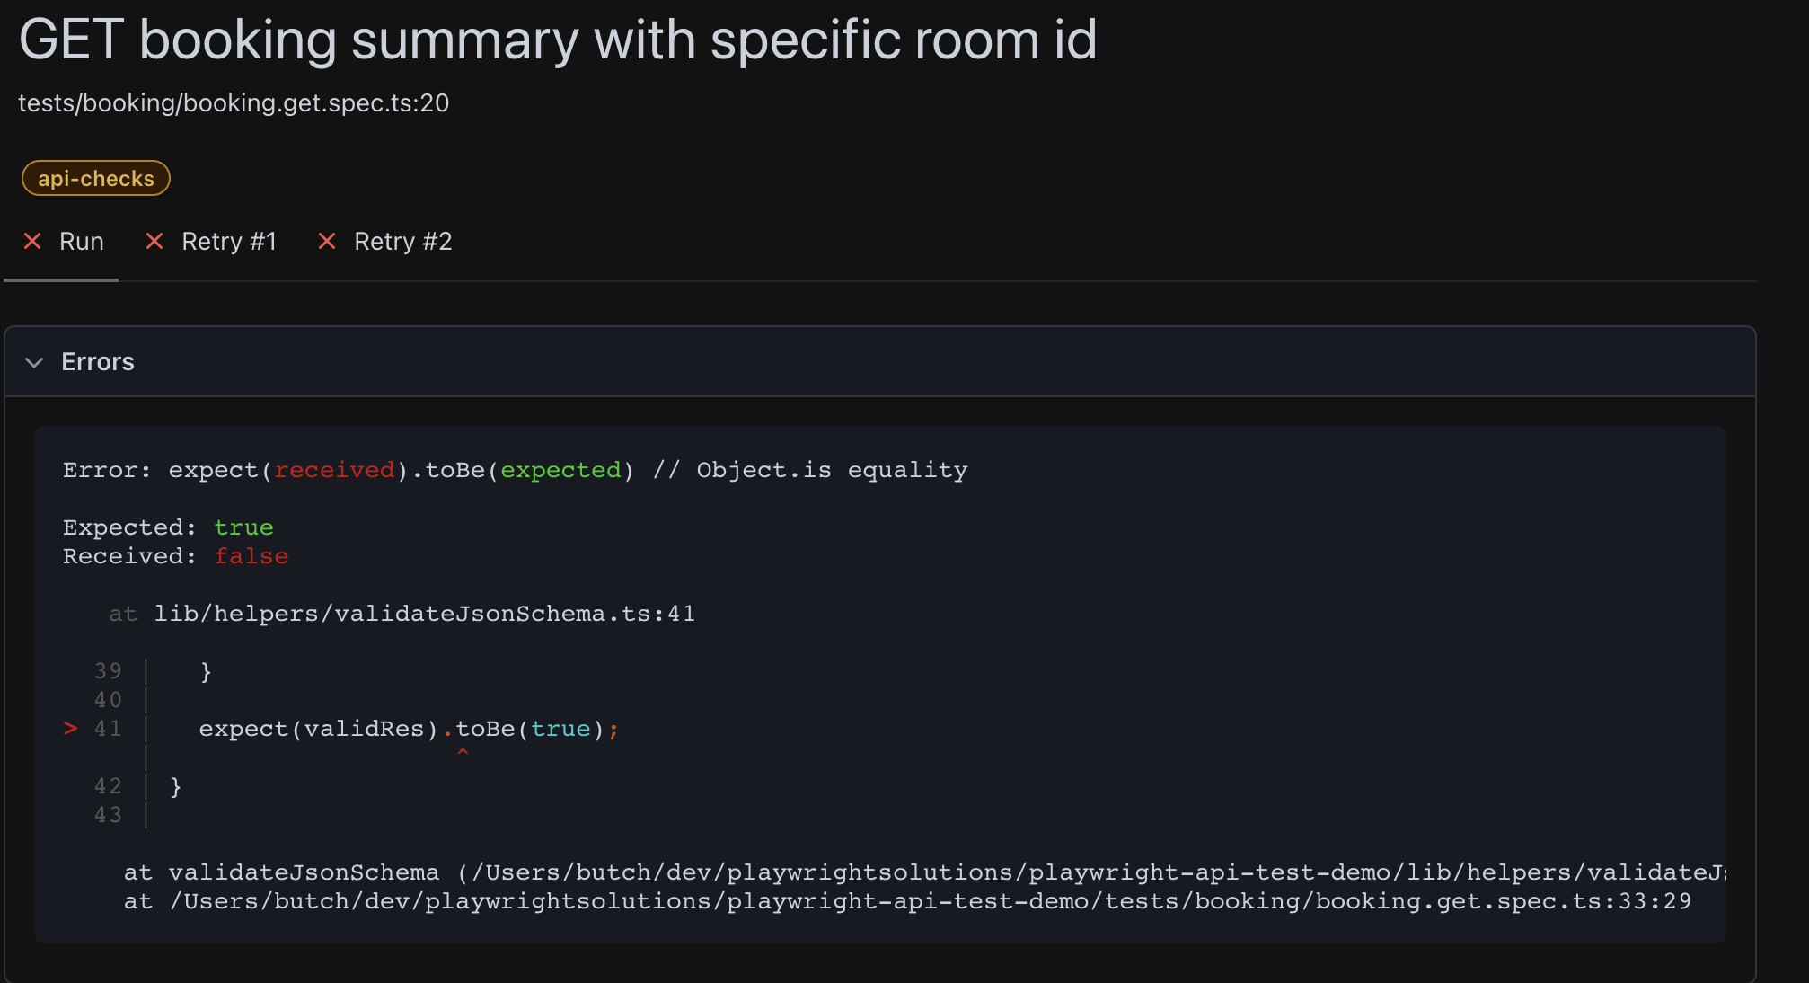1809x983 pixels.
Task: Click the red 'false' received value
Action: (x=251, y=555)
